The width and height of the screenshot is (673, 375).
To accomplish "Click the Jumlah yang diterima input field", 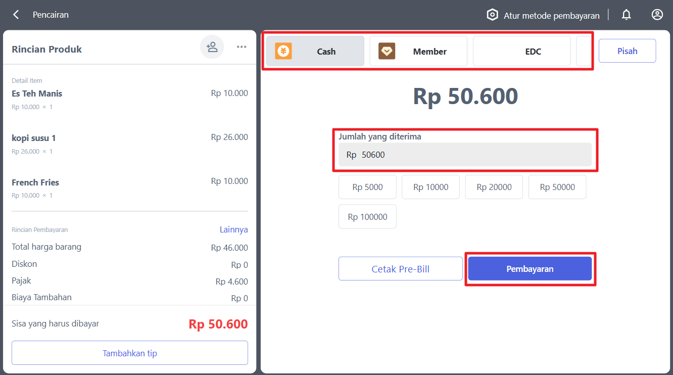I will 465,155.
